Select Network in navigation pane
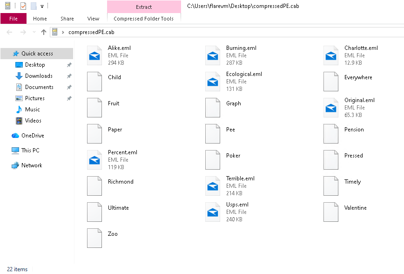The height and width of the screenshot is (274, 404). coord(32,165)
